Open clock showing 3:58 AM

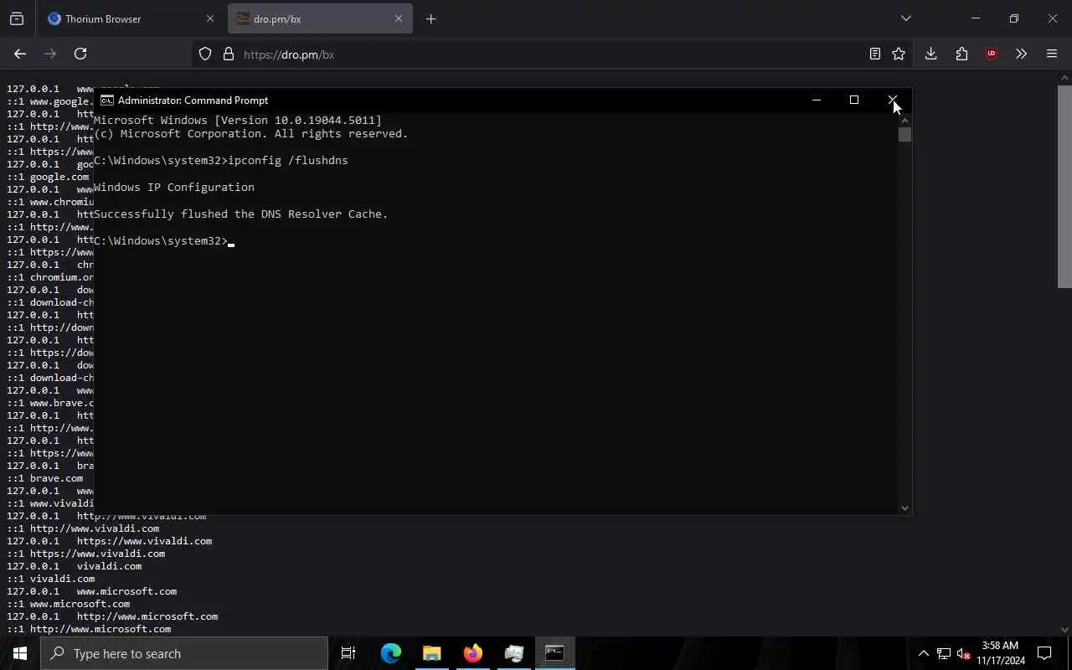(x=1000, y=653)
